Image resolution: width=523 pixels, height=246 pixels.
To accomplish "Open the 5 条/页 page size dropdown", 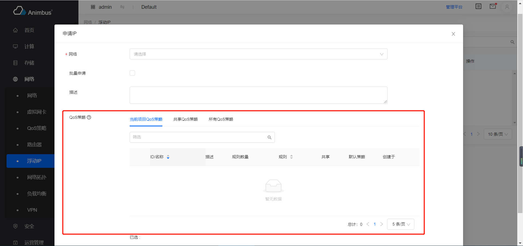I will 400,224.
